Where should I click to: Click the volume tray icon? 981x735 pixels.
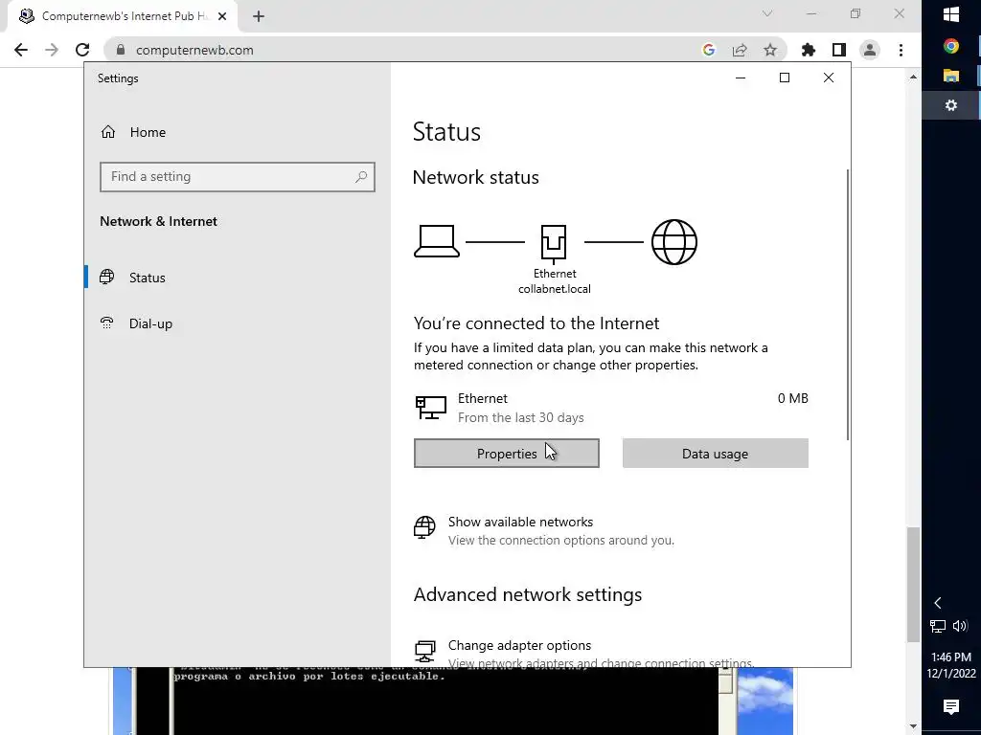(x=960, y=626)
